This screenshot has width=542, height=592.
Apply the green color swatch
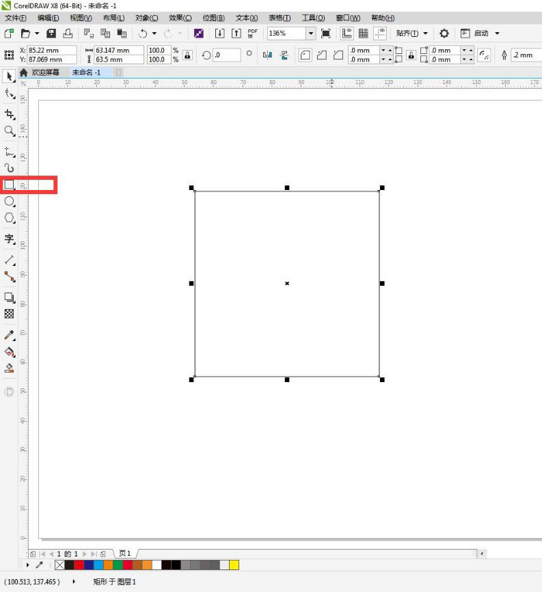point(118,565)
